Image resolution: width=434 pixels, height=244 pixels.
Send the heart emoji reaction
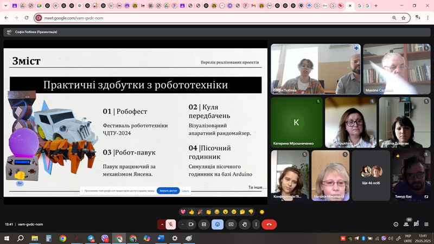183,211
